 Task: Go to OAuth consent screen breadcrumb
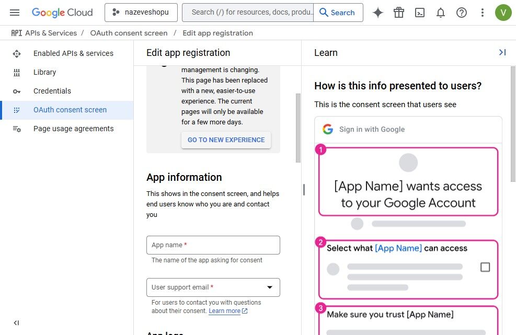[x=129, y=33]
